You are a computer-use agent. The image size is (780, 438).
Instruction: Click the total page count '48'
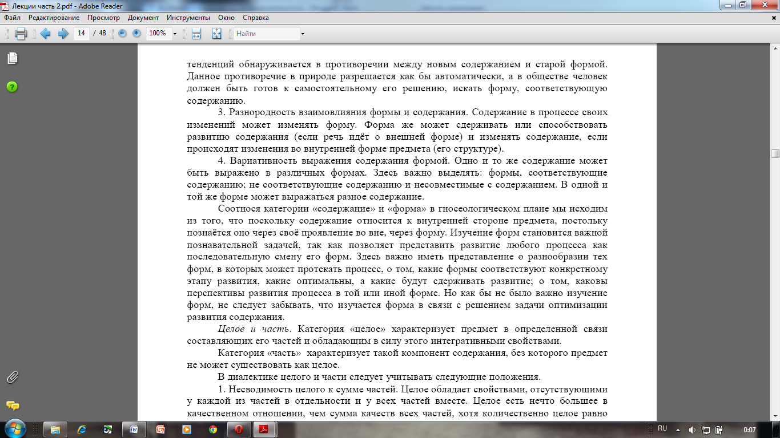coord(103,33)
